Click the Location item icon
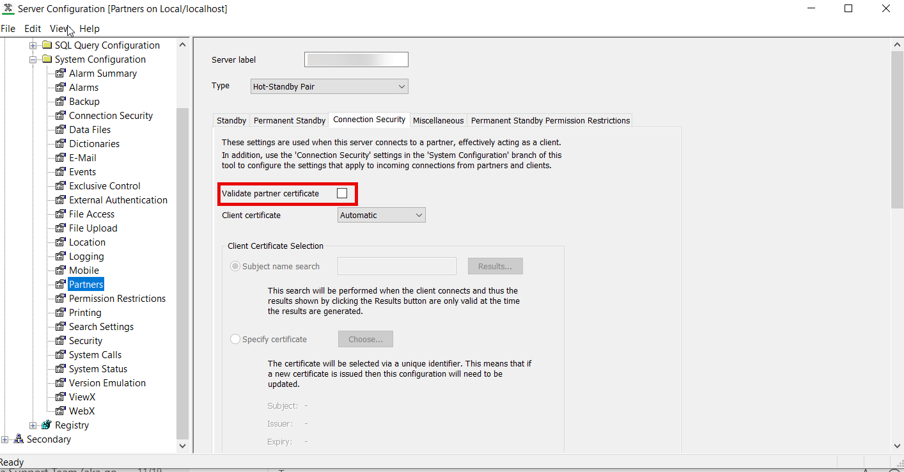 point(61,242)
